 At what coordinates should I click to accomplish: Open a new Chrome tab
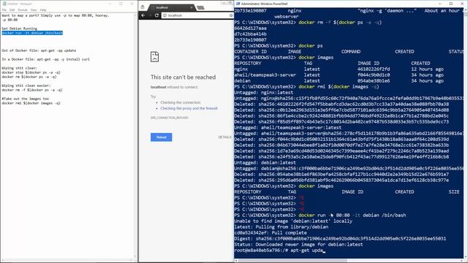pyautogui.click(x=201, y=7)
